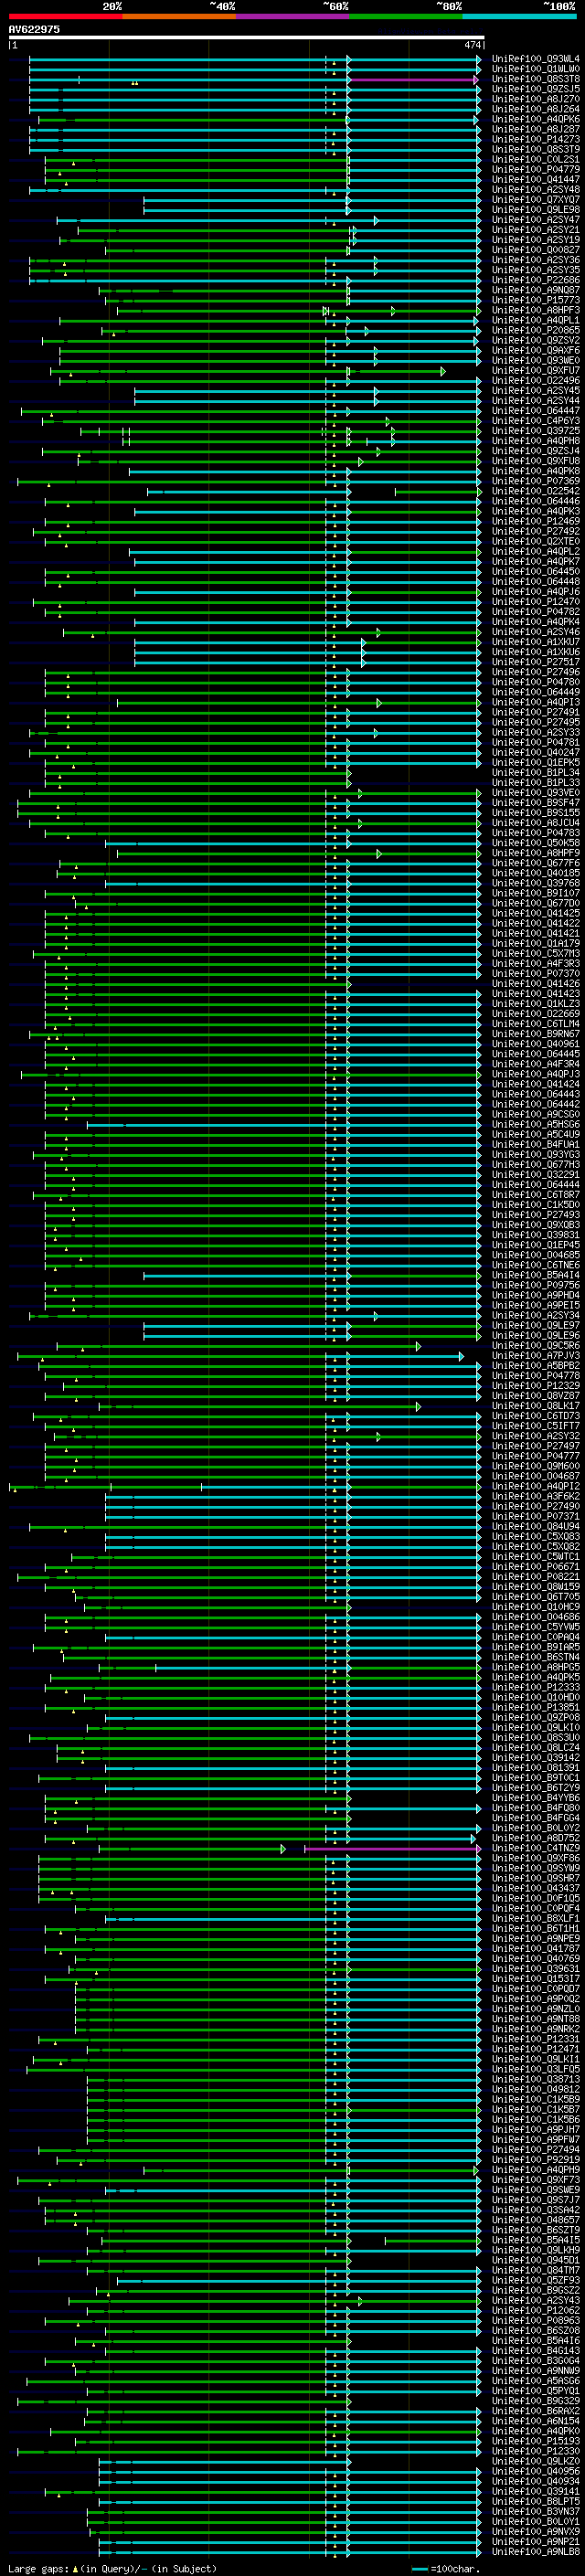Open hit UniRef100_P08963
The image size is (585, 2576).
(536, 2321)
